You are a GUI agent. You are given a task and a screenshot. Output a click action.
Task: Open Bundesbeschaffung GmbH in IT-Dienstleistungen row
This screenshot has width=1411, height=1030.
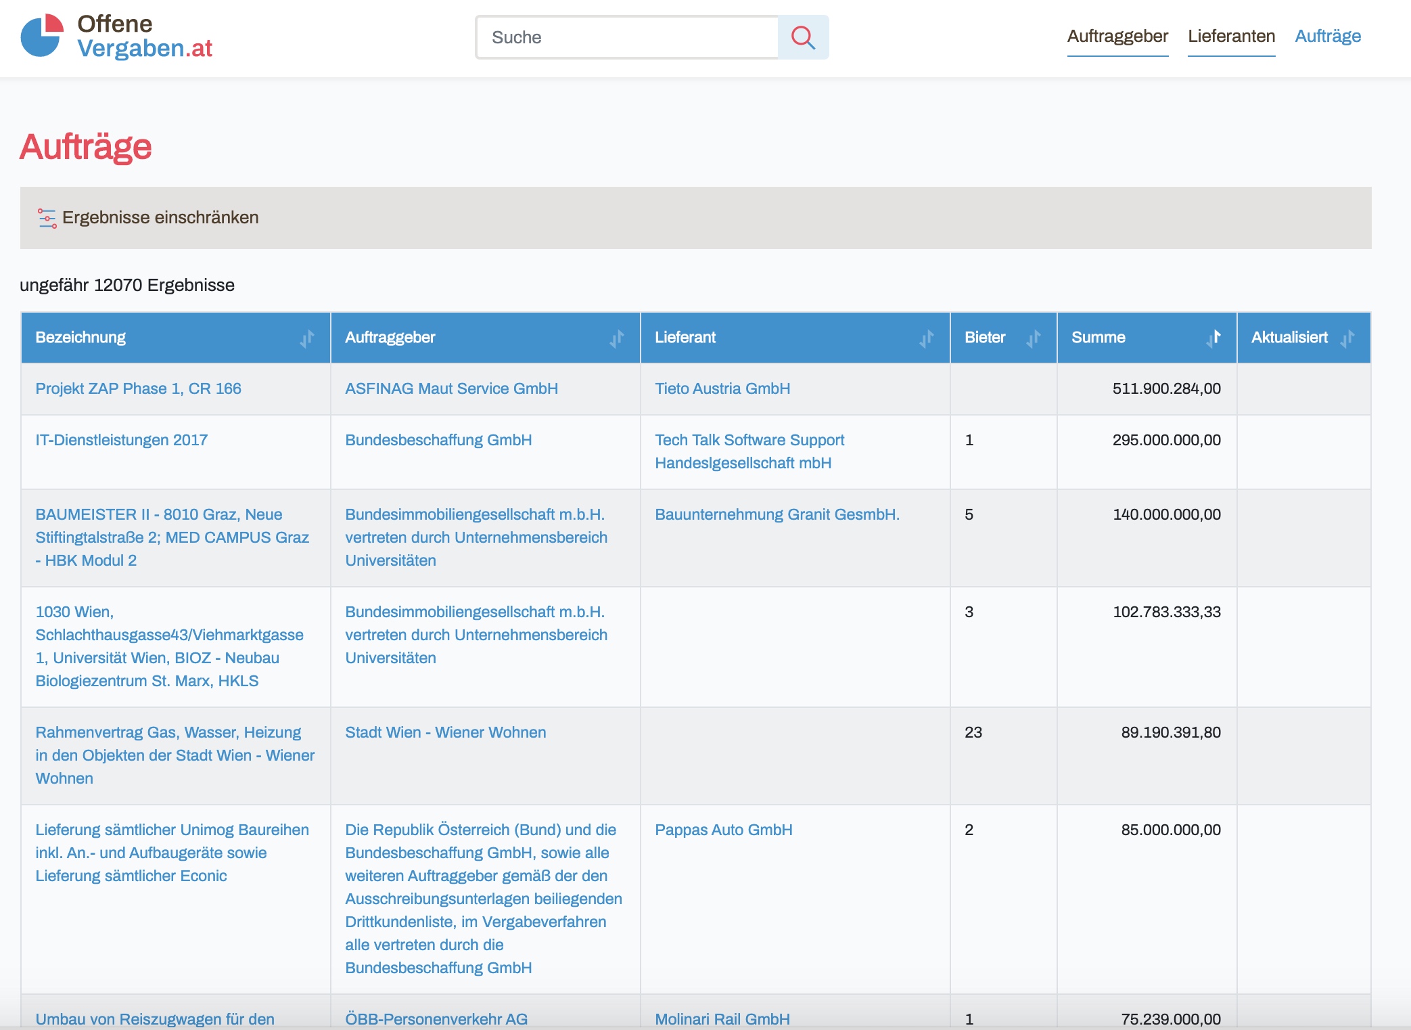(438, 440)
